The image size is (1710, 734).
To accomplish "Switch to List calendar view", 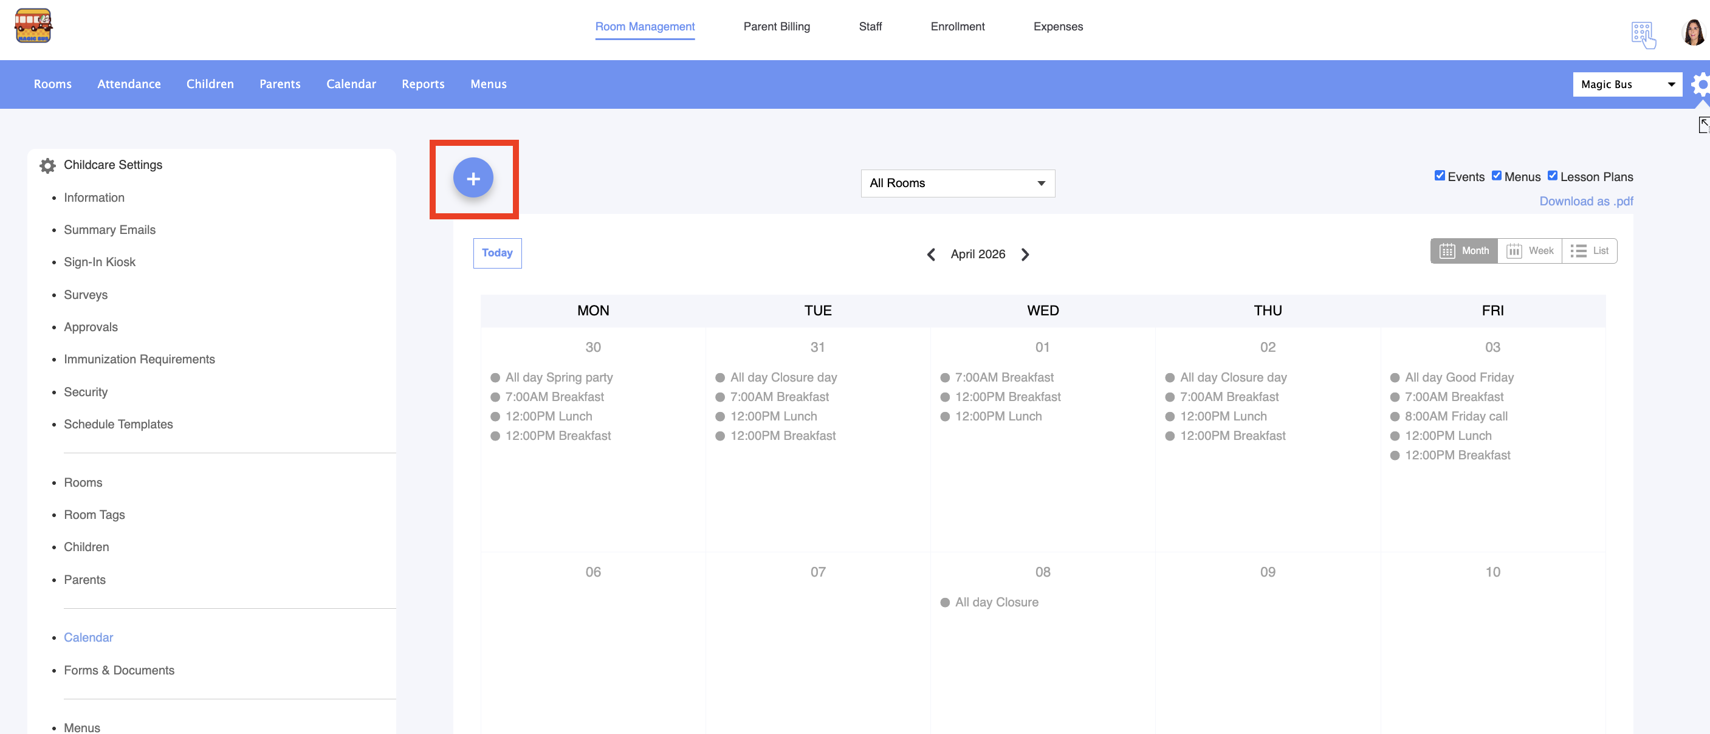I will pos(1589,251).
